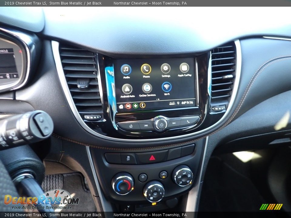This screenshot has width=291, height=218.
Task: Toggle rear defrost on fan knob center
Action: [155, 194]
